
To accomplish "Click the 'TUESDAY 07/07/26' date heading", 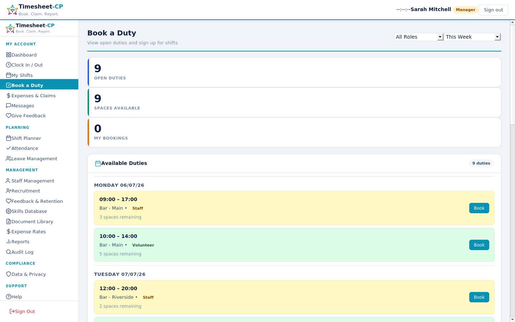I will 120,274.
